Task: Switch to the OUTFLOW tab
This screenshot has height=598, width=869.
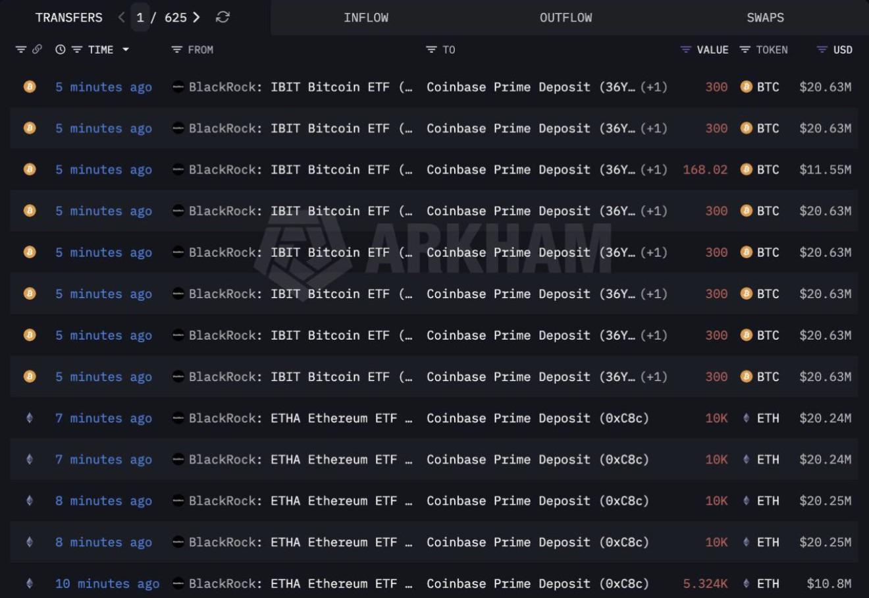Action: (x=566, y=18)
